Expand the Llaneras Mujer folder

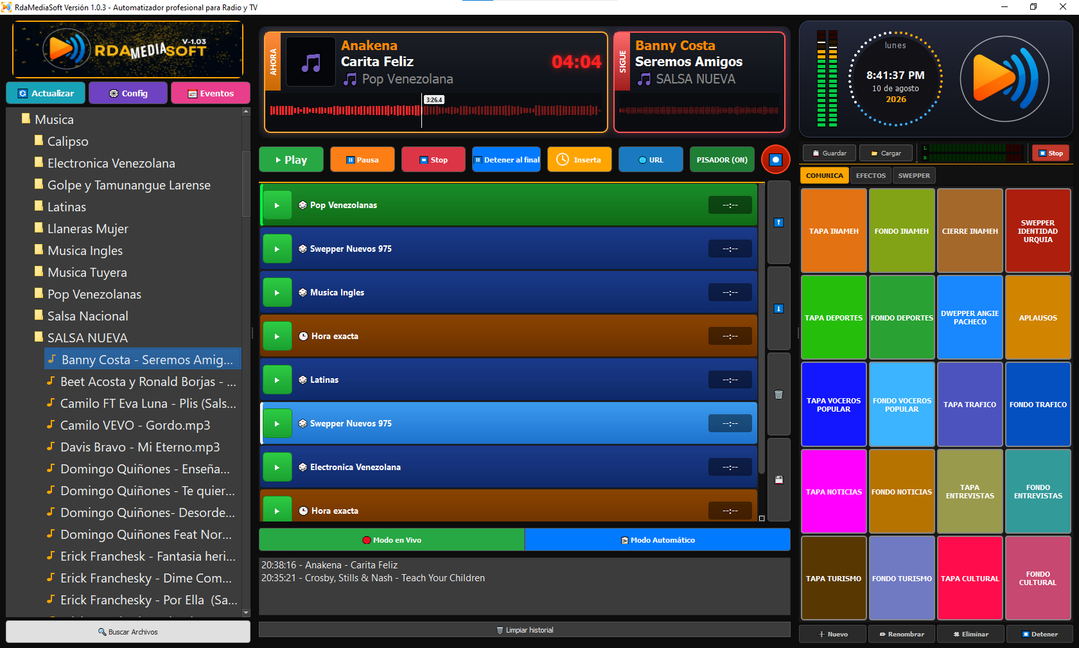pos(87,229)
